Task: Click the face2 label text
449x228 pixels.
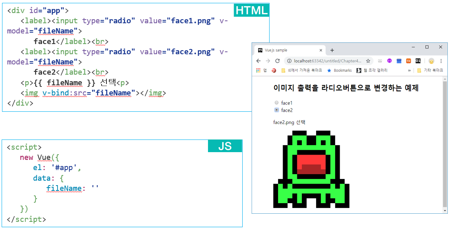Action: click(287, 110)
